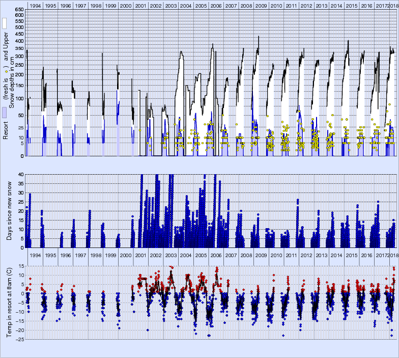Click the 2009 upper snow depth peak
This screenshot has width=399, height=358.
tap(259, 37)
